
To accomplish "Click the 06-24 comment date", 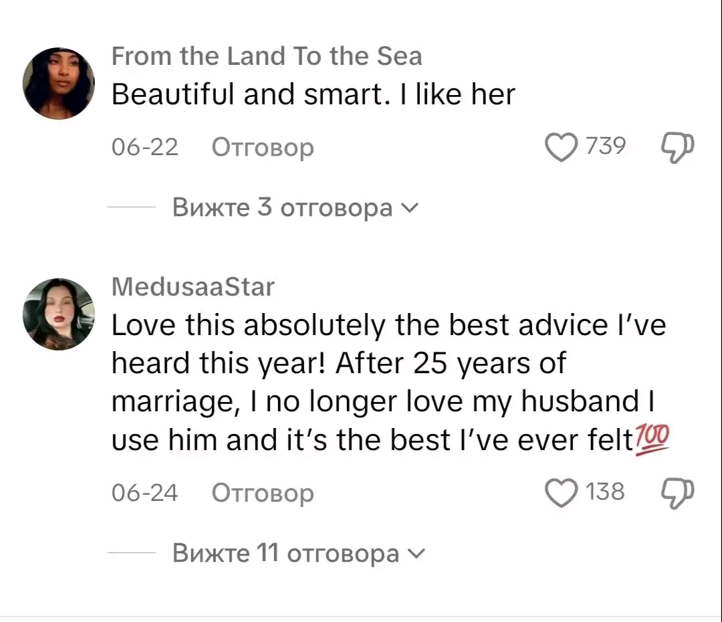I will coord(145,494).
